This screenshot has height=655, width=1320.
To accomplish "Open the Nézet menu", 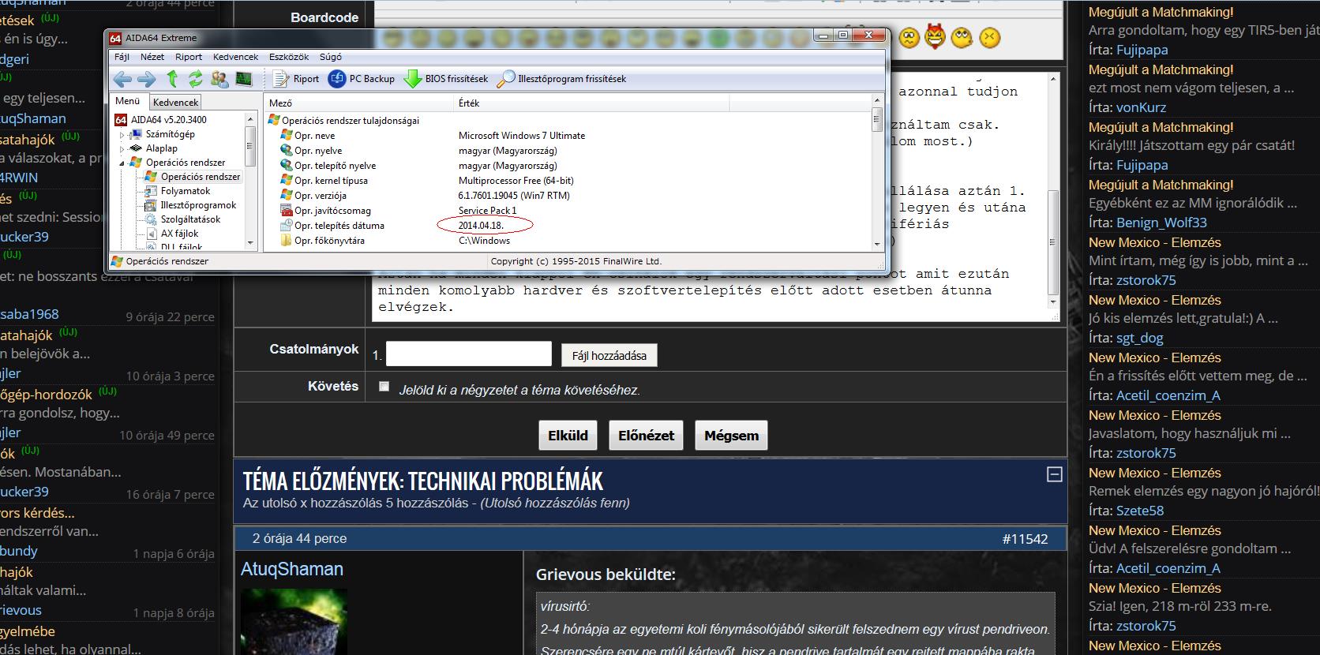I will 152,57.
